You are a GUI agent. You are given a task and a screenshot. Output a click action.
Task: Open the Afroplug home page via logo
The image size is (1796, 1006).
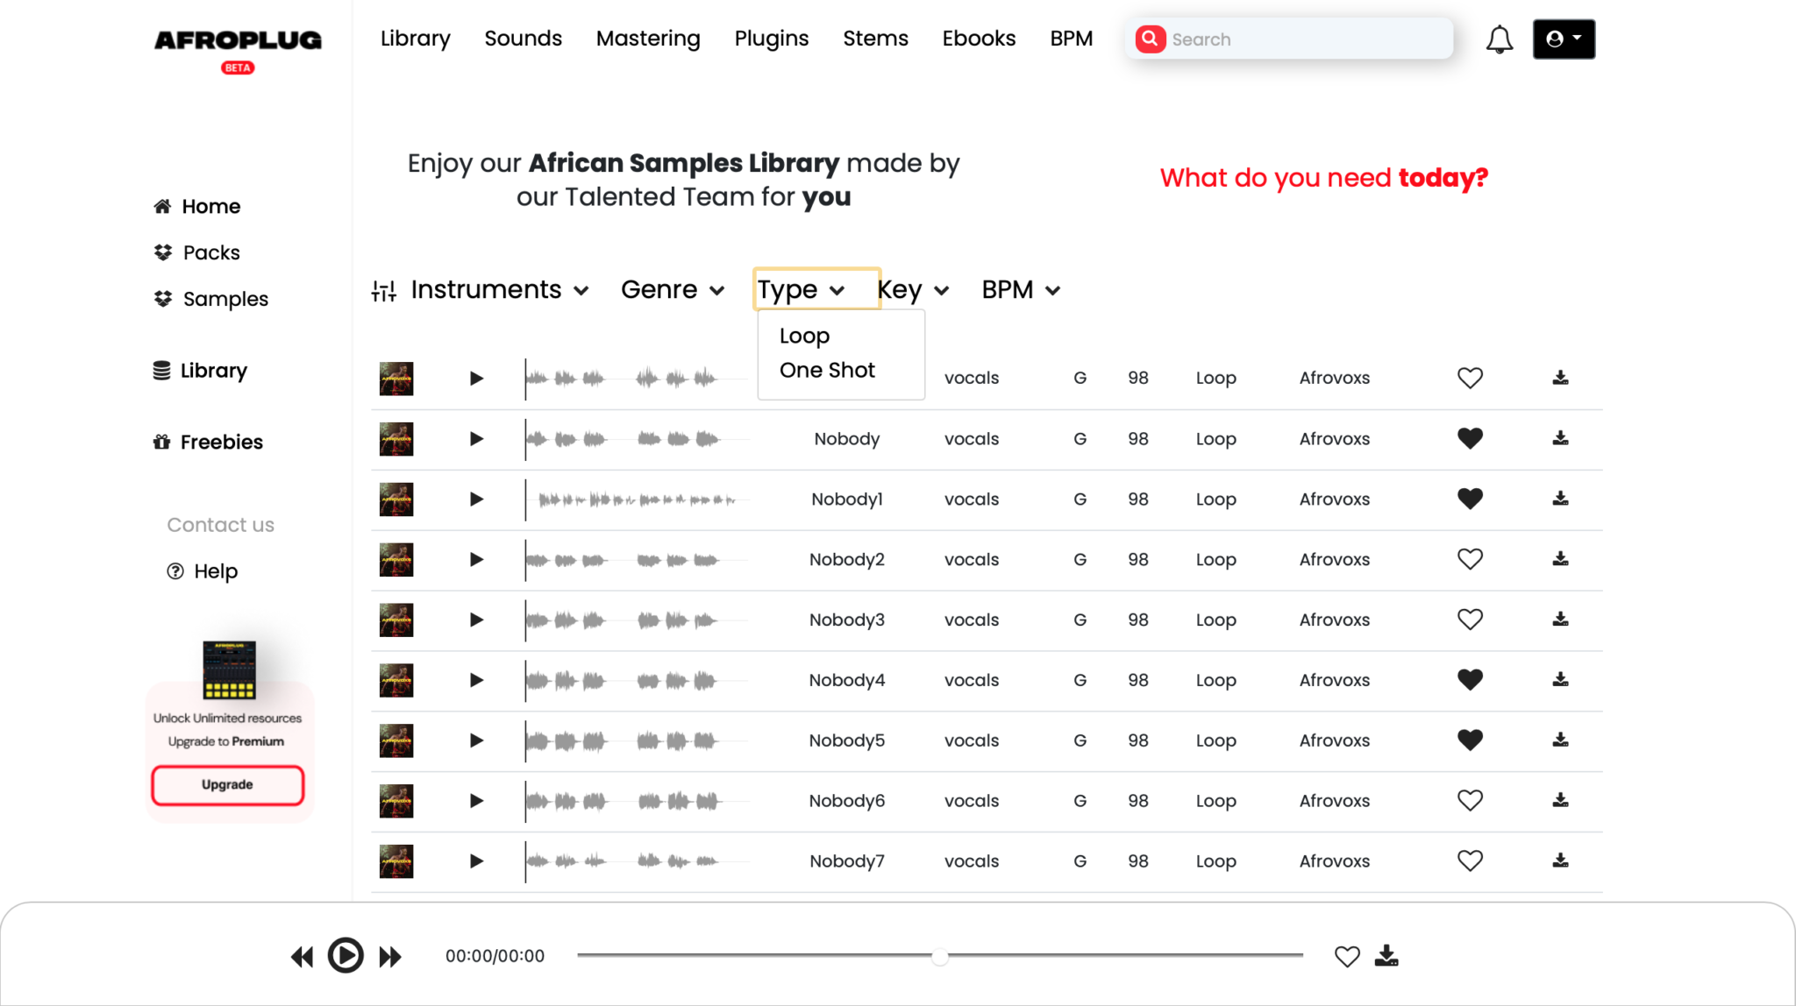coord(237,39)
